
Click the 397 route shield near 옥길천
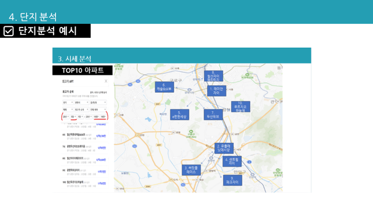[x=157, y=104]
